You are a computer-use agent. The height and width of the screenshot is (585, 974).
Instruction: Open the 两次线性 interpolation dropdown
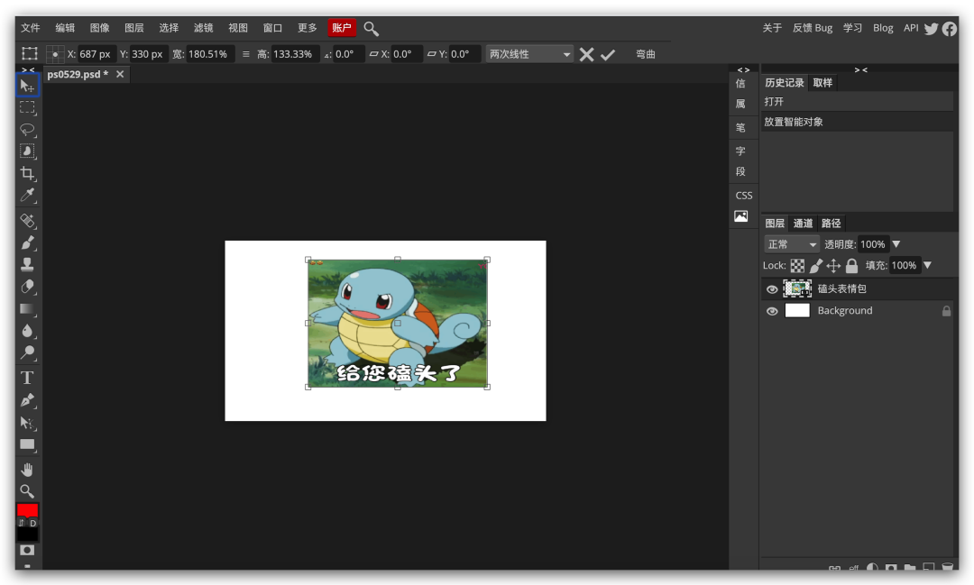529,54
